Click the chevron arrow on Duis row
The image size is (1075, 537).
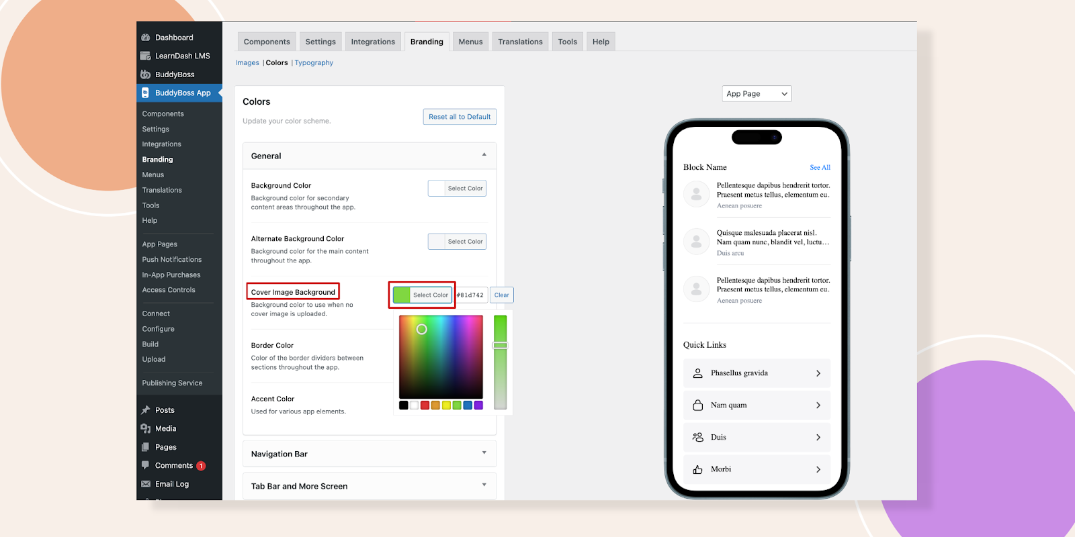(818, 438)
